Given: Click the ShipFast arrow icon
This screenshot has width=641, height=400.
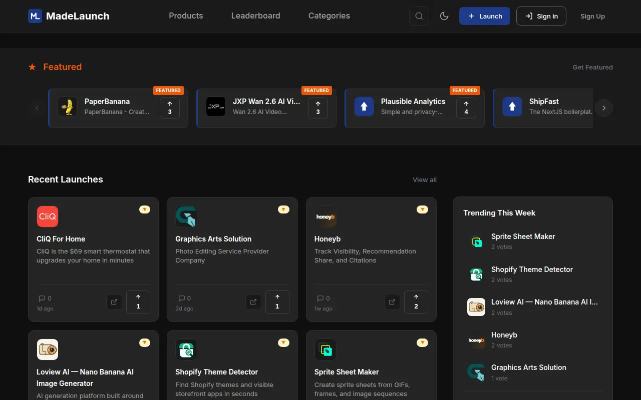Looking at the screenshot, I should pos(512,106).
